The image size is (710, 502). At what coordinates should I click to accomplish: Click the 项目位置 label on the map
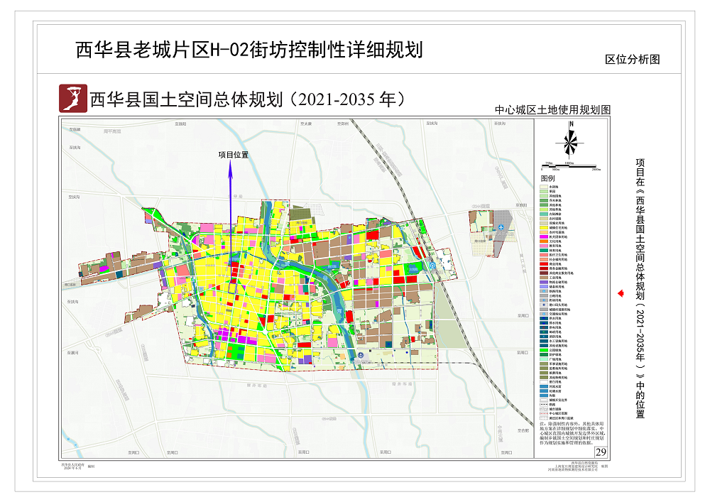click(233, 155)
